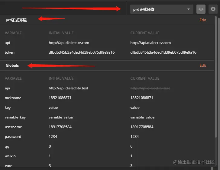Select the Globals section heading
The image size is (220, 170).
(x=12, y=65)
